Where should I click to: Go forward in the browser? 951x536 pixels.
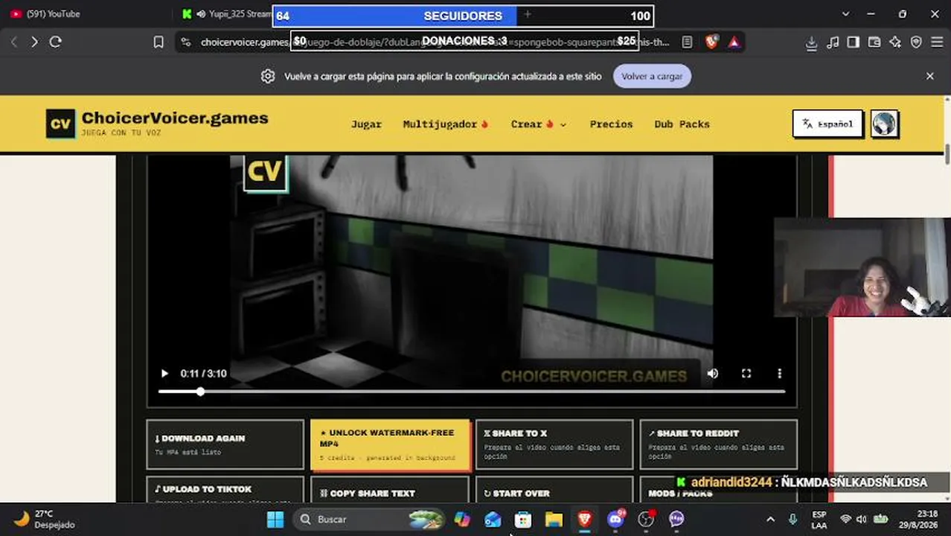(x=34, y=42)
